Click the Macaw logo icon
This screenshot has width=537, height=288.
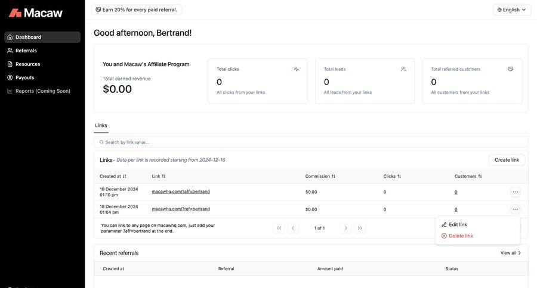click(15, 13)
